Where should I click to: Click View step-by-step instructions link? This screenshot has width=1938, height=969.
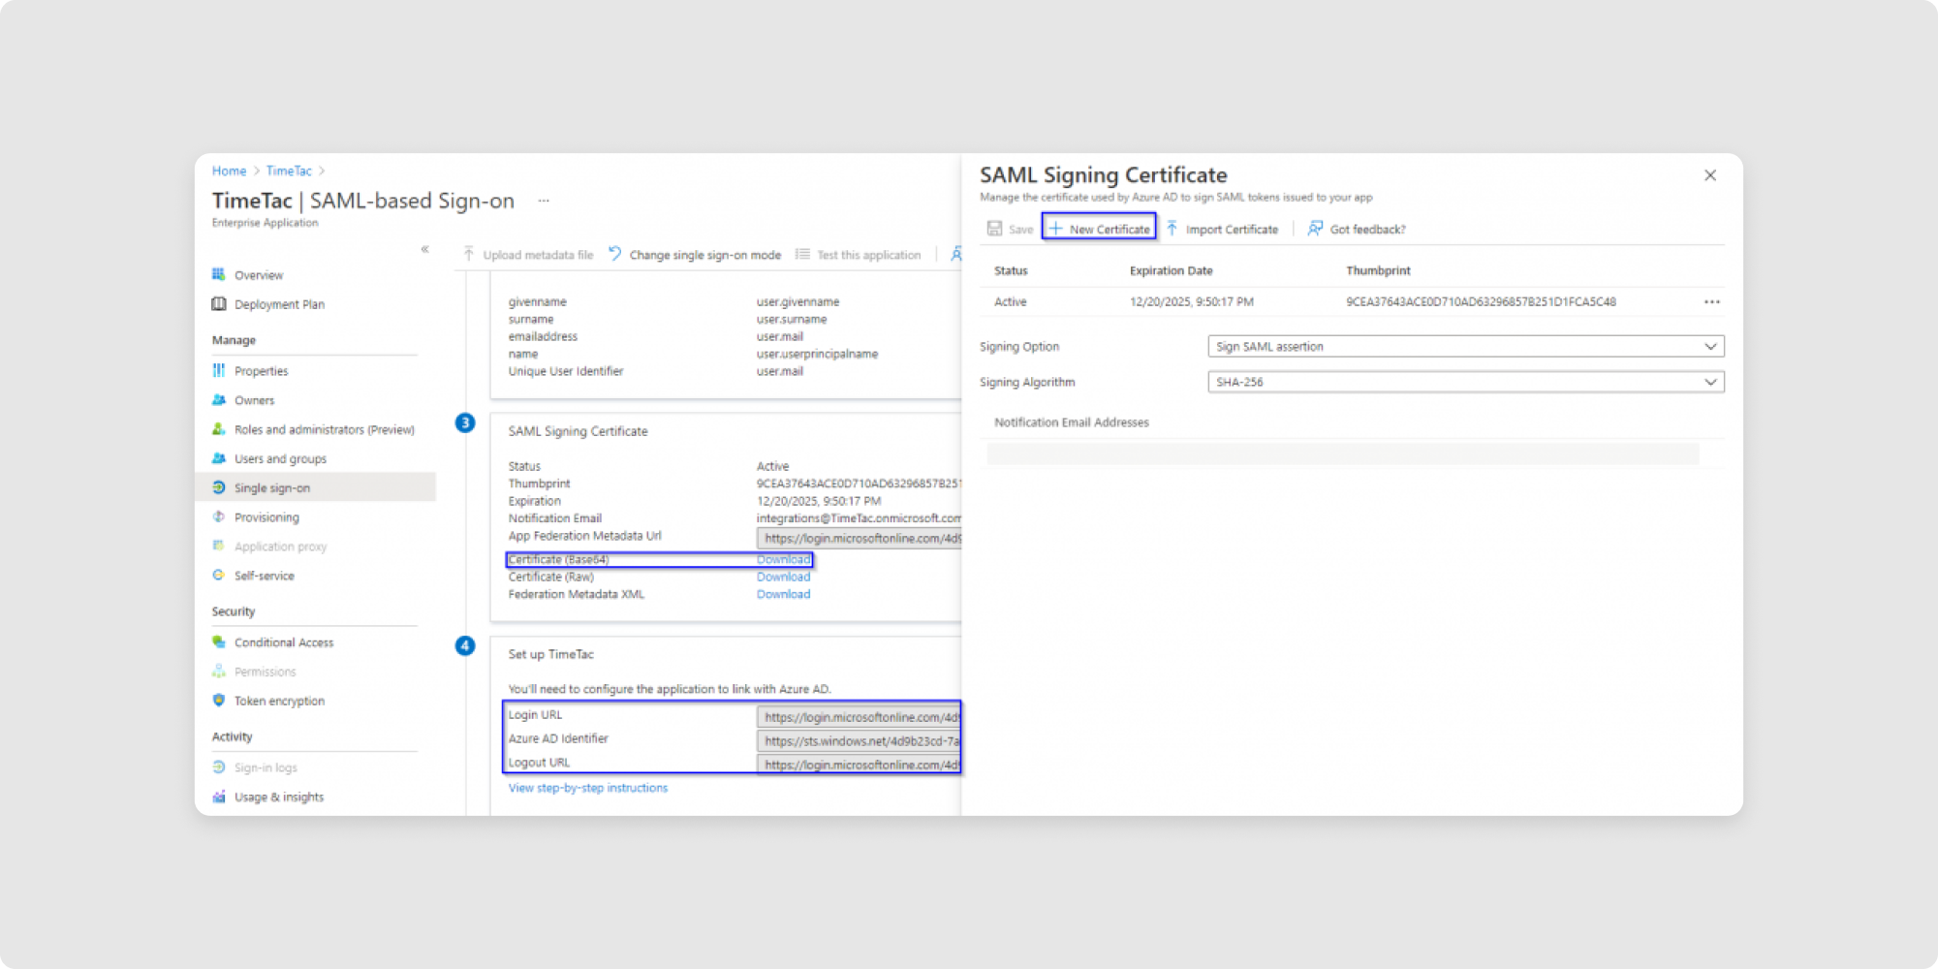588,789
